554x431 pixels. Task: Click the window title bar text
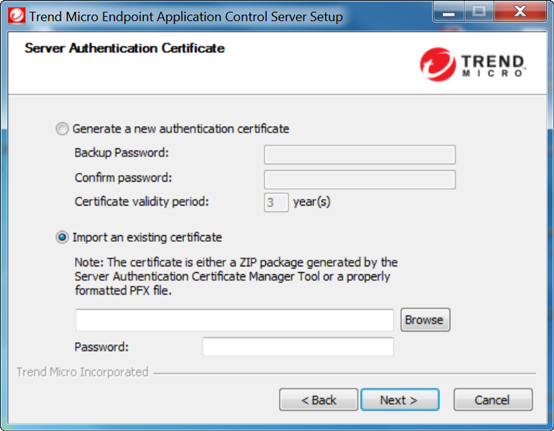click(186, 17)
